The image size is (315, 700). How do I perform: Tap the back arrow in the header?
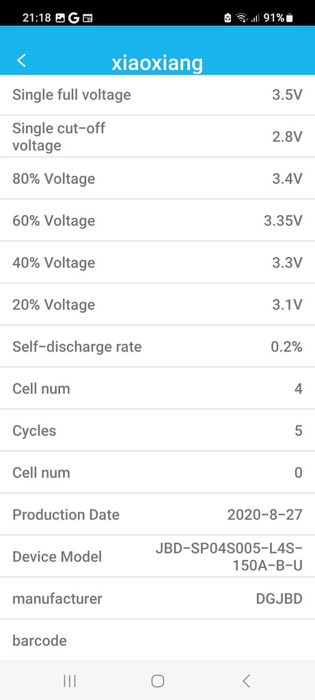(x=21, y=60)
